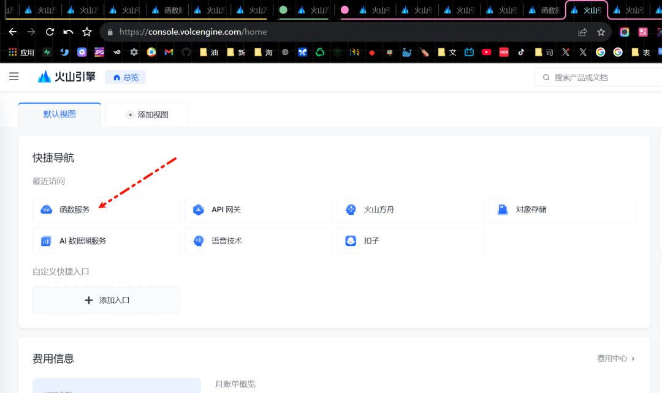Viewport: 662px width, 393px height.
Task: Open 火山方舟 from recent visits
Action: [410, 209]
